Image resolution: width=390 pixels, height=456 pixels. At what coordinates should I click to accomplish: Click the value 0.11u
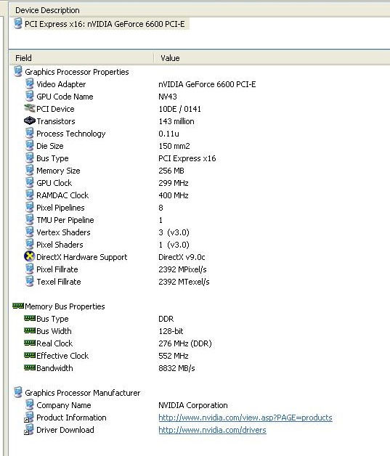(168, 134)
